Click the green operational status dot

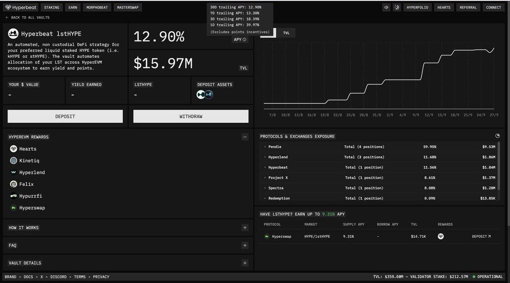tap(474, 277)
